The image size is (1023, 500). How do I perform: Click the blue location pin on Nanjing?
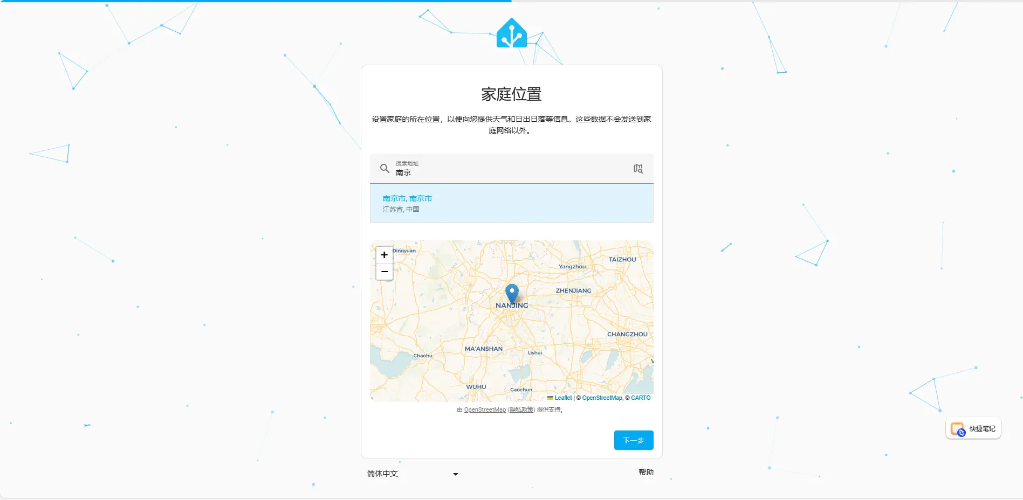[512, 293]
